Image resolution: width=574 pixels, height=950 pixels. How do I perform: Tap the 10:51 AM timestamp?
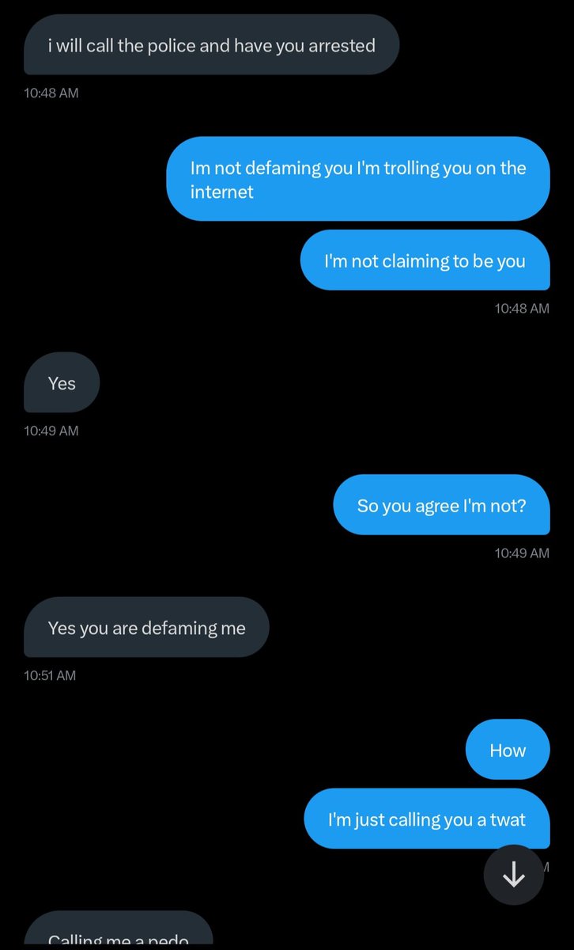[50, 675]
